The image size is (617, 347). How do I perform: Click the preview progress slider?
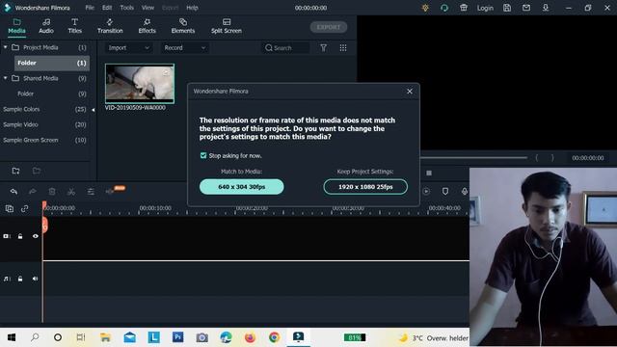[473, 158]
